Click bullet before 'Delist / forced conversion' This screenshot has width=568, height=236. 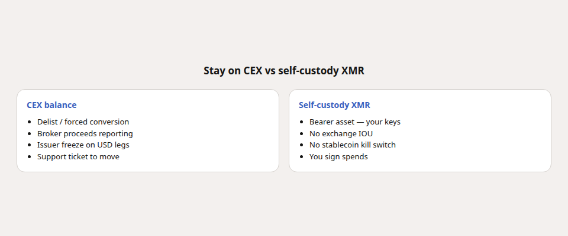(30, 122)
